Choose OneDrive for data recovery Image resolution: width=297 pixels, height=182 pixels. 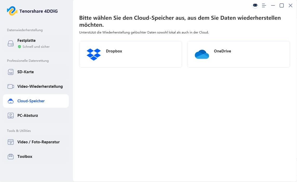(x=238, y=54)
